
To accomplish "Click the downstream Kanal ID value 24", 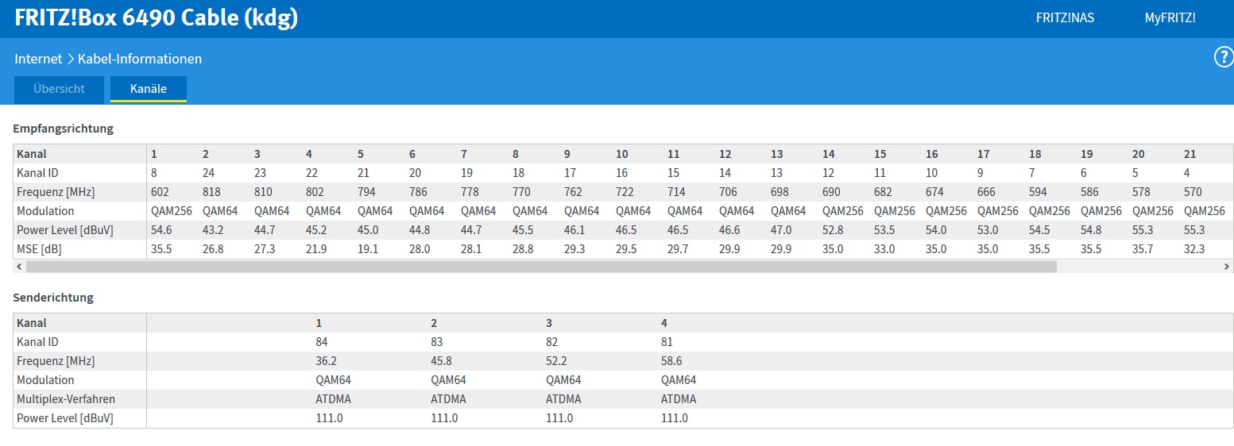I will 208,173.
